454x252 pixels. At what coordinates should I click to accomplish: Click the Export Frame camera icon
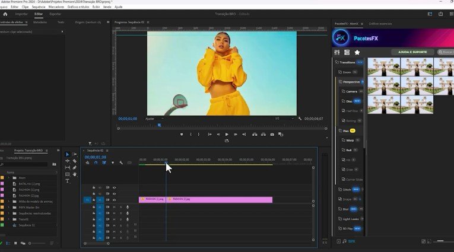tap(272, 135)
